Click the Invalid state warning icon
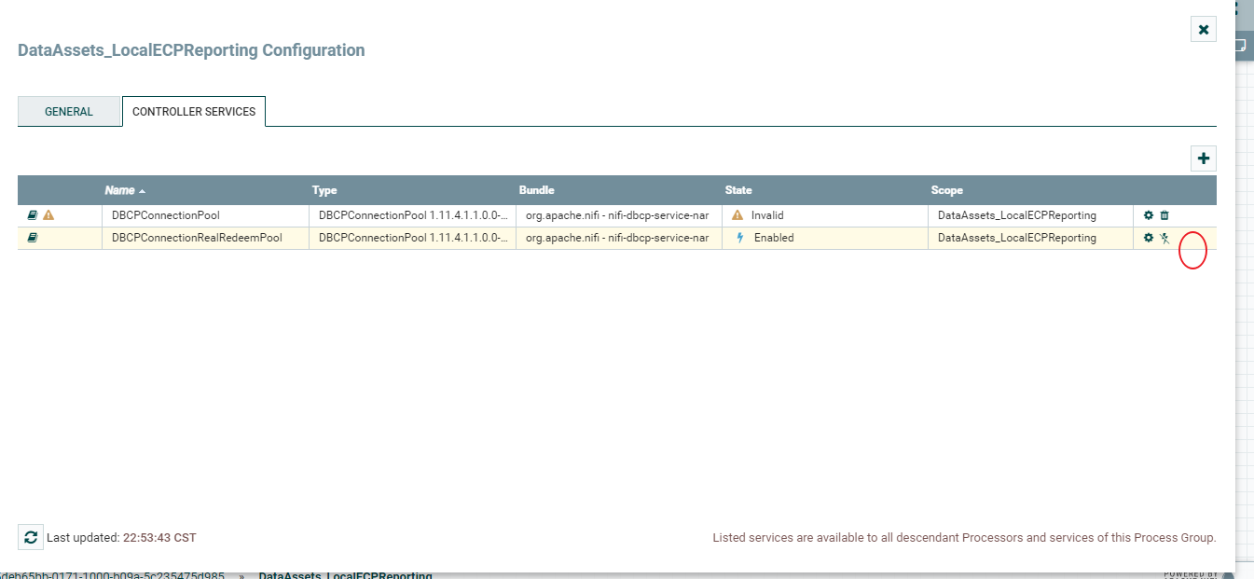Image resolution: width=1254 pixels, height=579 pixels. [x=736, y=214]
